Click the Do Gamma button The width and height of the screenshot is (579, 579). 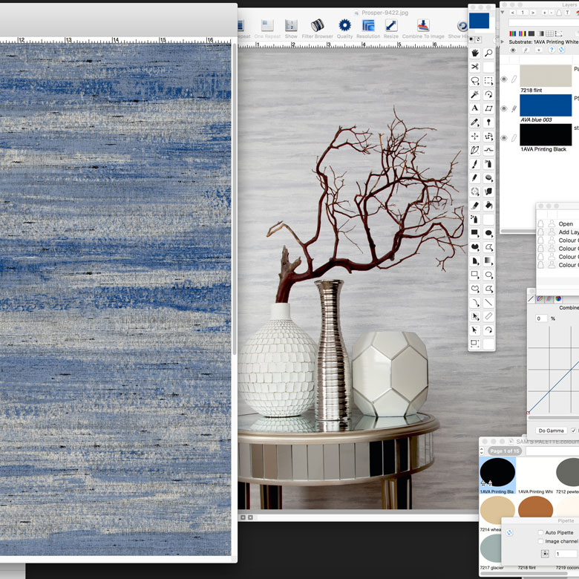551,431
